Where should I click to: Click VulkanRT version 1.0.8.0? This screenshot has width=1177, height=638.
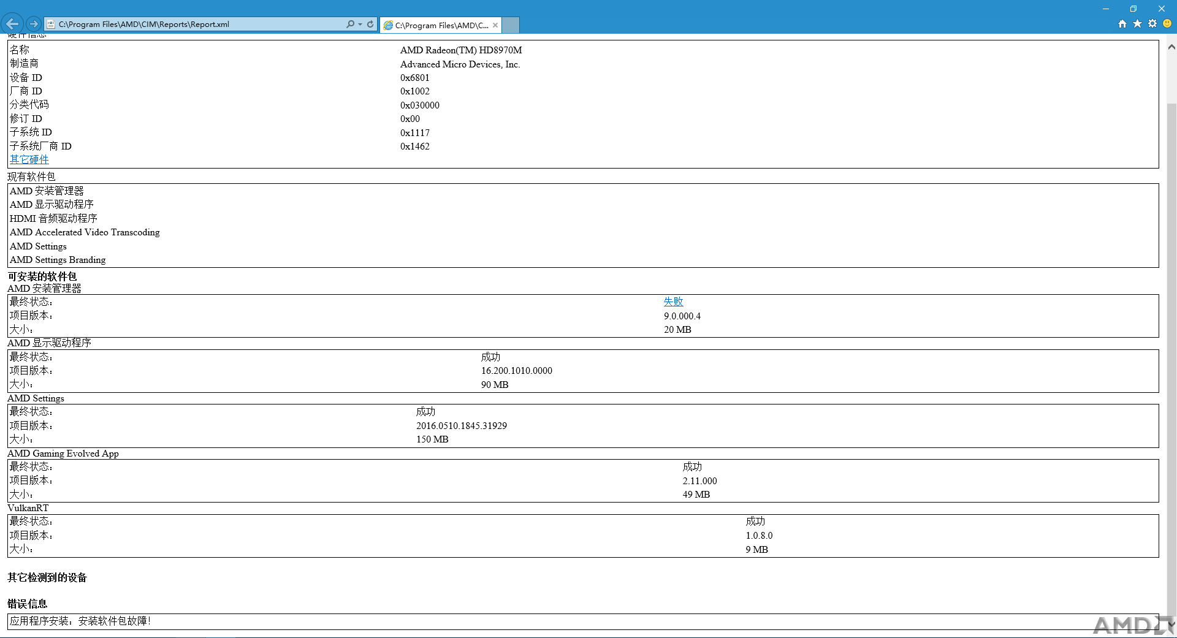coord(759,536)
